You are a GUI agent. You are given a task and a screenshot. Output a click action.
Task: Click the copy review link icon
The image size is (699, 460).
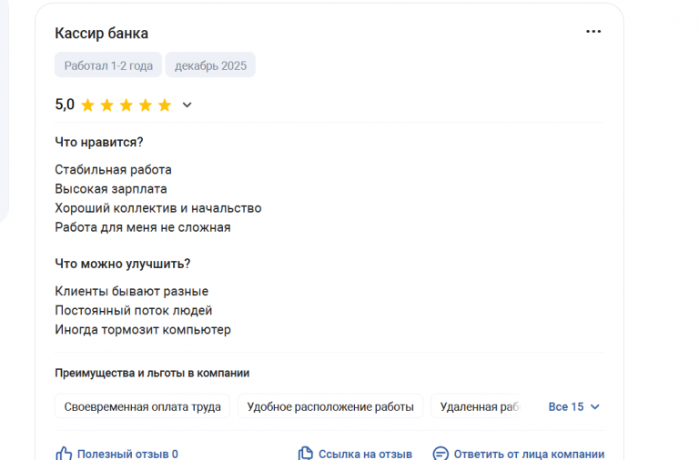point(306,453)
